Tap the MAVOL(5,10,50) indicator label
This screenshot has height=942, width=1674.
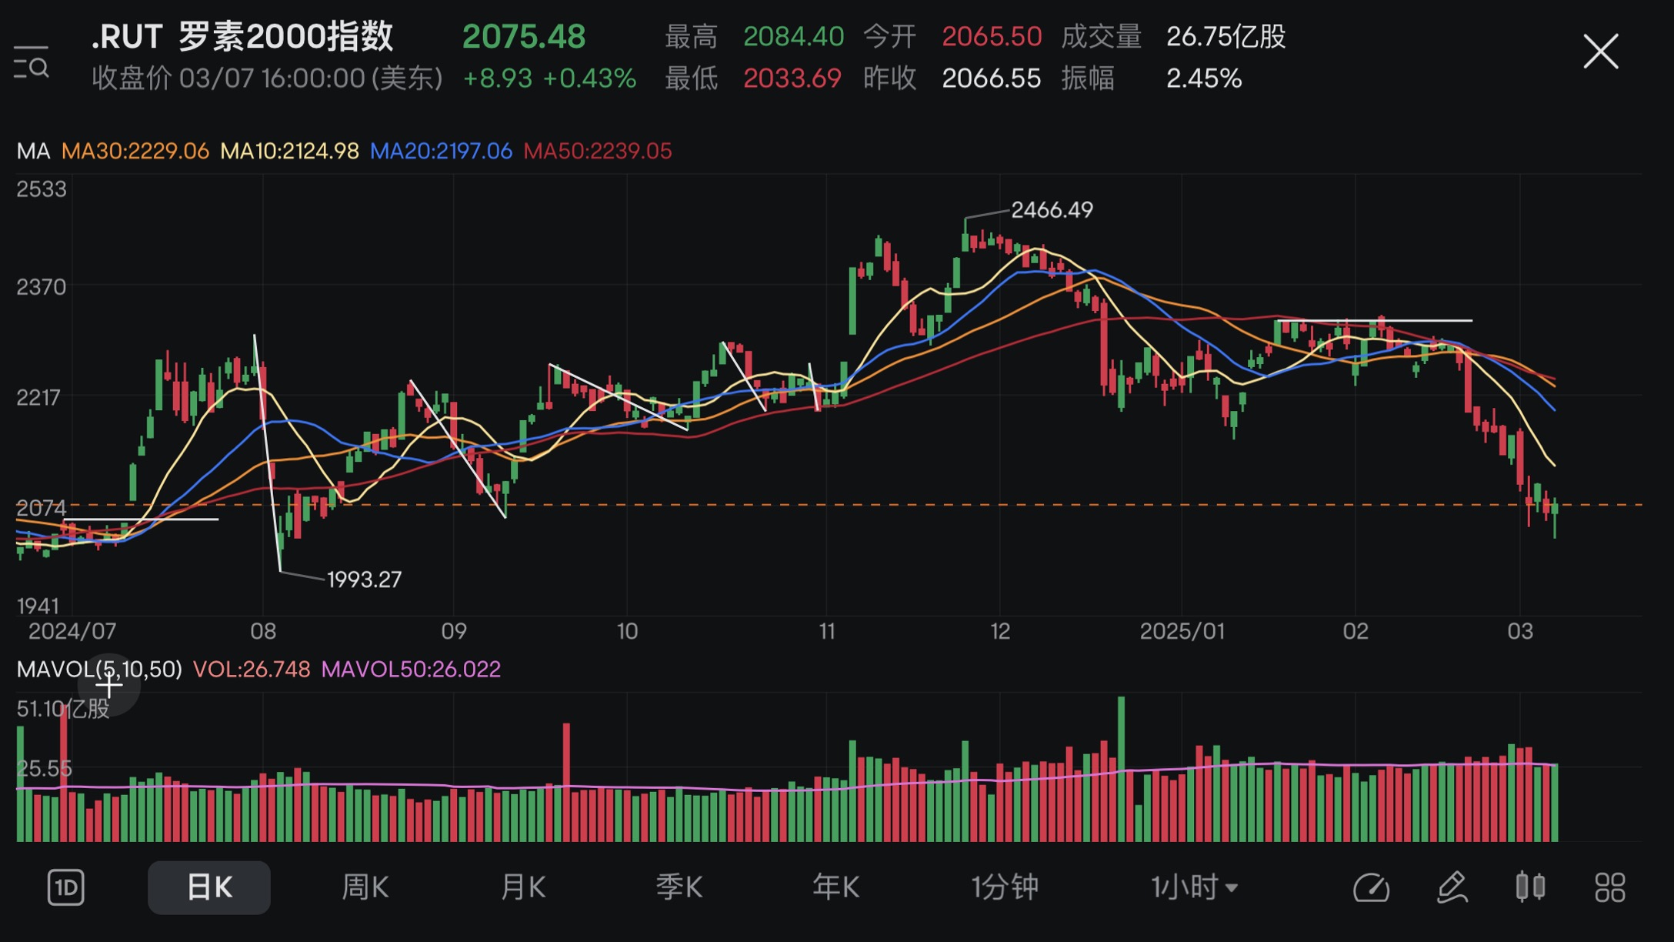pos(99,669)
